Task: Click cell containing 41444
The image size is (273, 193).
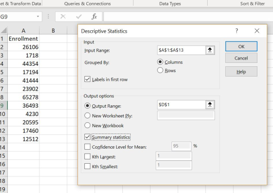Action: pos(23,80)
